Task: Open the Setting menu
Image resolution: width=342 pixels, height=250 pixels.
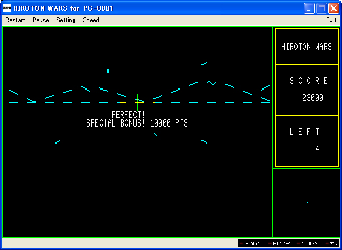Action: [66, 20]
